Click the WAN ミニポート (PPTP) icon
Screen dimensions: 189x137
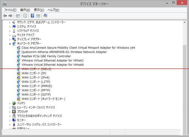coord(19,90)
